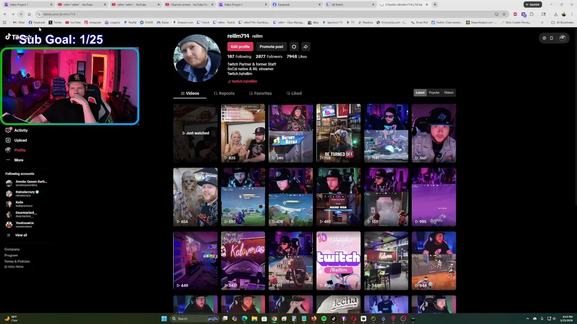Screen dimensions: 577x324
Task: Click the Edit profile button
Action: pyautogui.click(x=240, y=47)
